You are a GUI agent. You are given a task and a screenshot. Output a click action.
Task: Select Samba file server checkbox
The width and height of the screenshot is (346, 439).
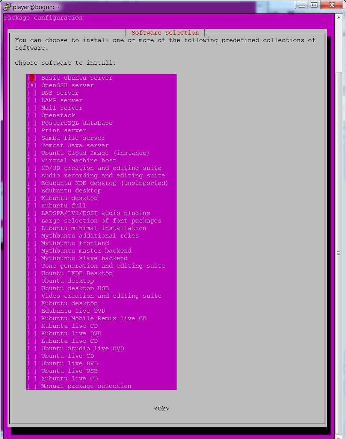pos(32,138)
